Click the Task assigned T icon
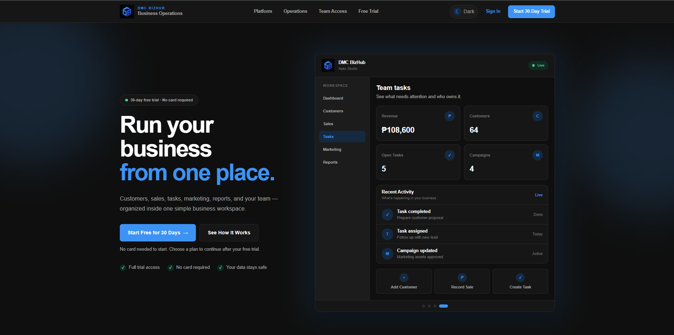This screenshot has width=674, height=335. pyautogui.click(x=387, y=234)
